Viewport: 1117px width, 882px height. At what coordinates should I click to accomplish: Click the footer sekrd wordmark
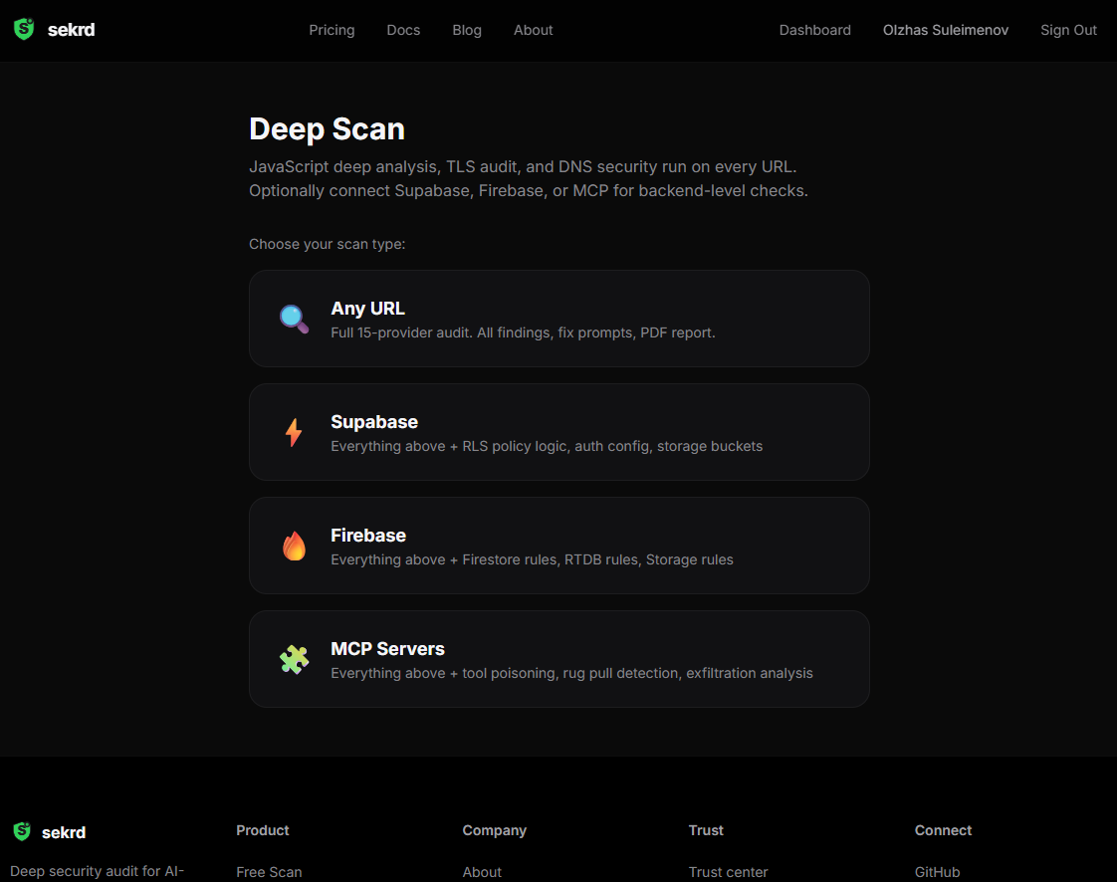click(x=64, y=832)
